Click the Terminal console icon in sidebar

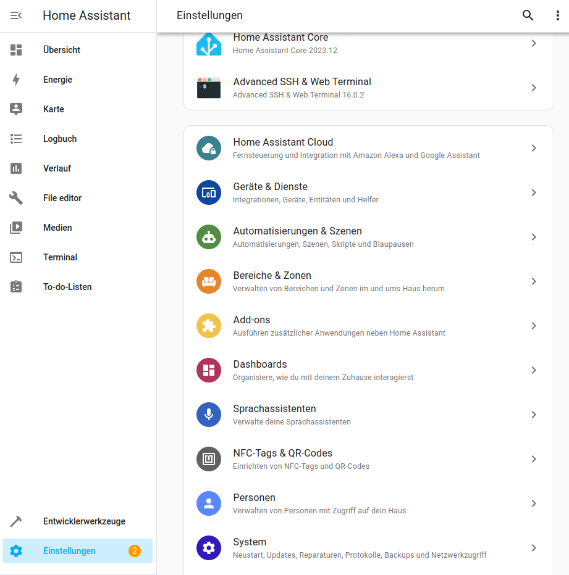(16, 257)
